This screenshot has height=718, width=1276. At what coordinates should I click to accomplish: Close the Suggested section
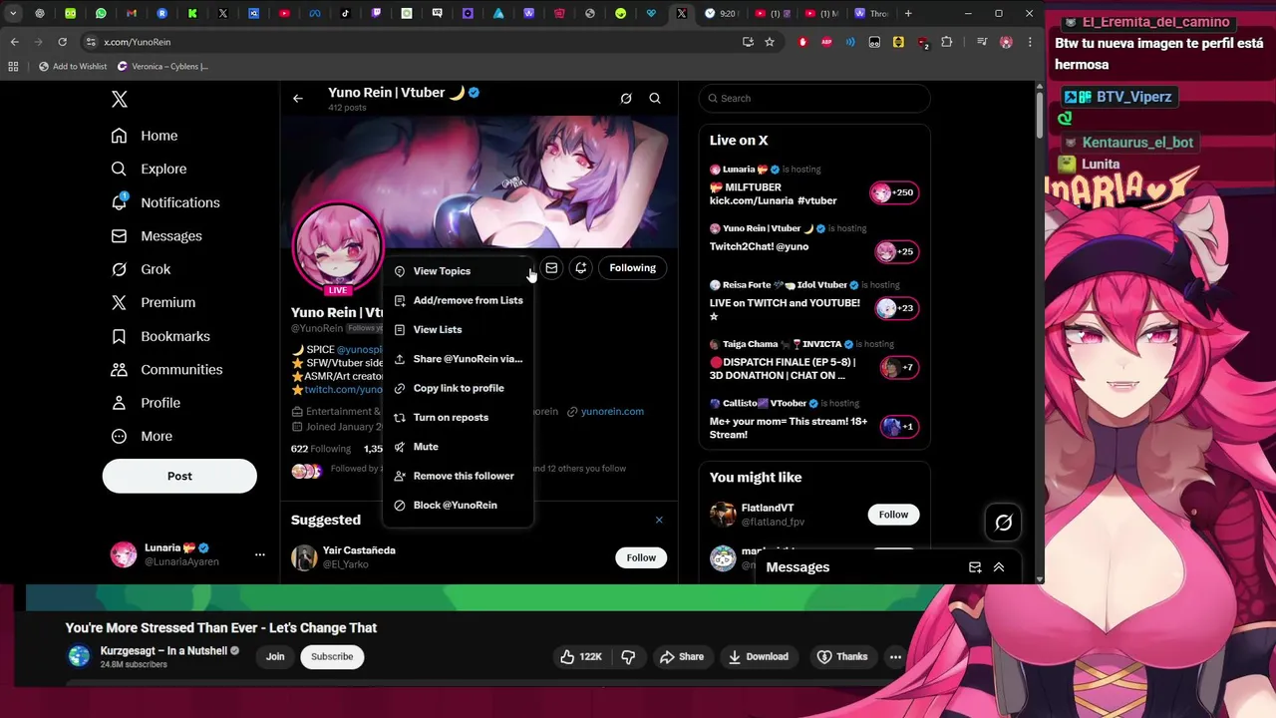[659, 520]
